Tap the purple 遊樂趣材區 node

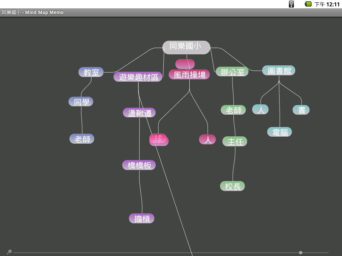[138, 77]
